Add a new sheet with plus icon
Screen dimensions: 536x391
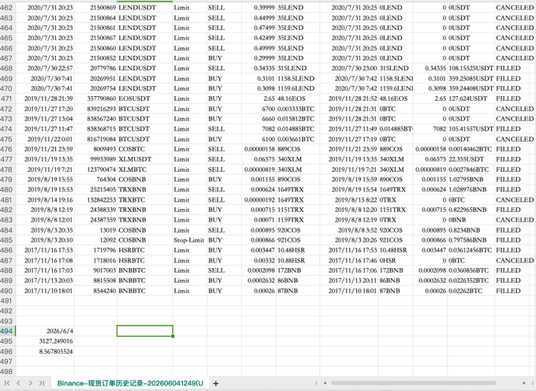(x=216, y=383)
